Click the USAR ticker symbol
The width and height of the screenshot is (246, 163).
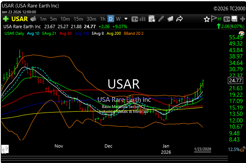tap(19, 19)
